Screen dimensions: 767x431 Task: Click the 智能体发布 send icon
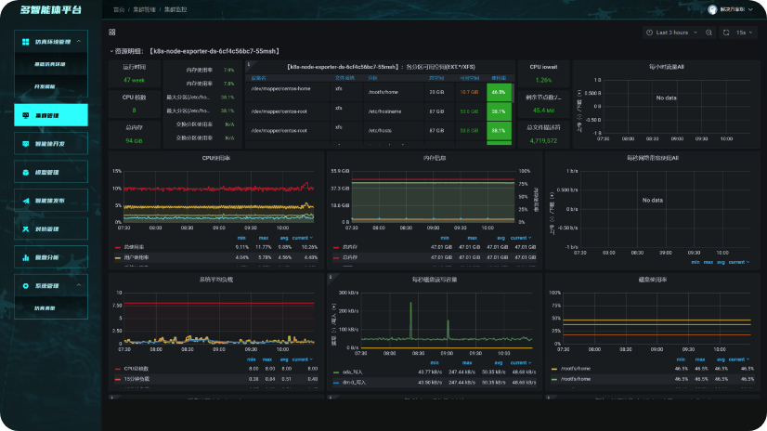tap(25, 201)
